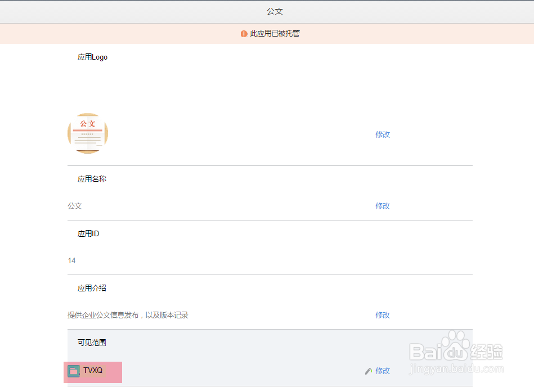
Task: Click the 应用ID section label
Action: (88, 233)
